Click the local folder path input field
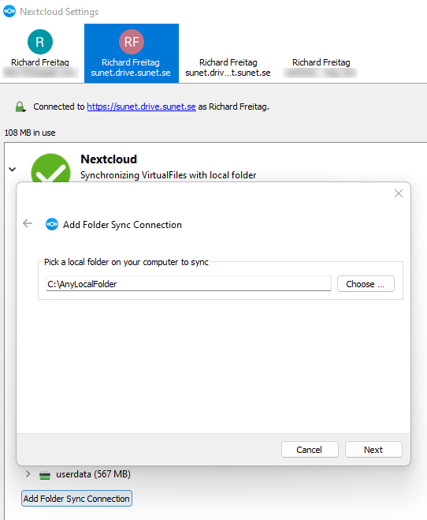Viewport: 427px width, 520px height. pyautogui.click(x=188, y=284)
